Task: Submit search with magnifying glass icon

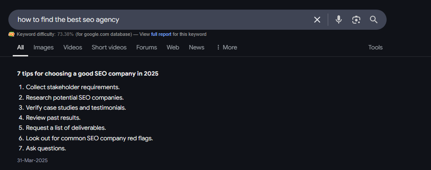Action: [373, 20]
